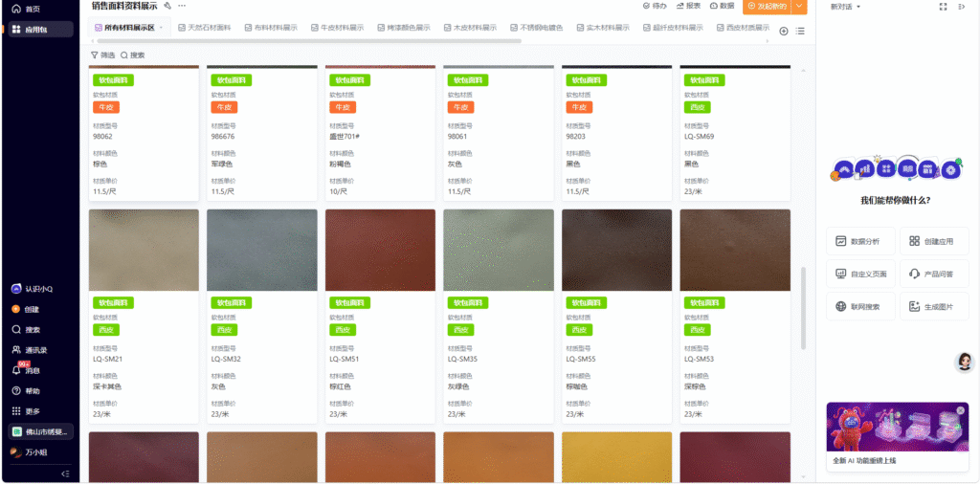Click the 创建 orange plus icon
Screen dimensions: 980x484
(16, 309)
